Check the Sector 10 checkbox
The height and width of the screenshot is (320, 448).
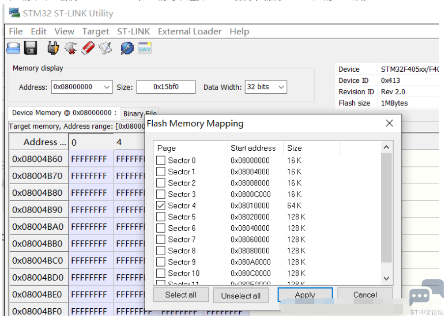(x=161, y=273)
